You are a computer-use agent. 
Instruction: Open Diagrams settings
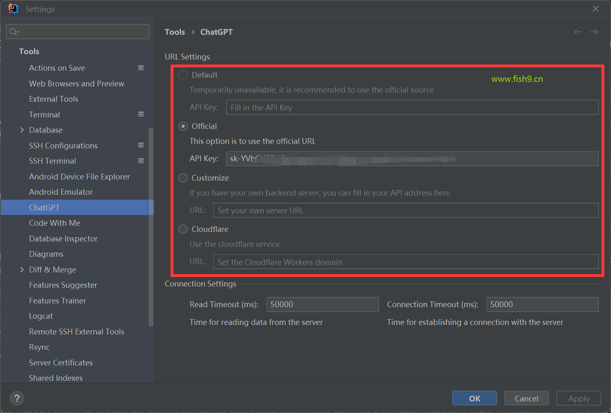click(x=46, y=254)
